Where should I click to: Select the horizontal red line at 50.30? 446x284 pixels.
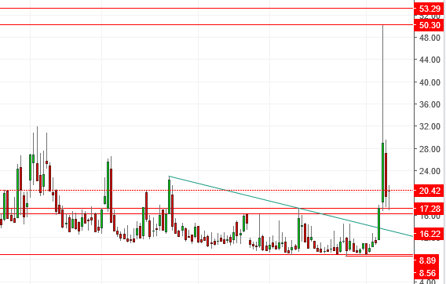[207, 25]
